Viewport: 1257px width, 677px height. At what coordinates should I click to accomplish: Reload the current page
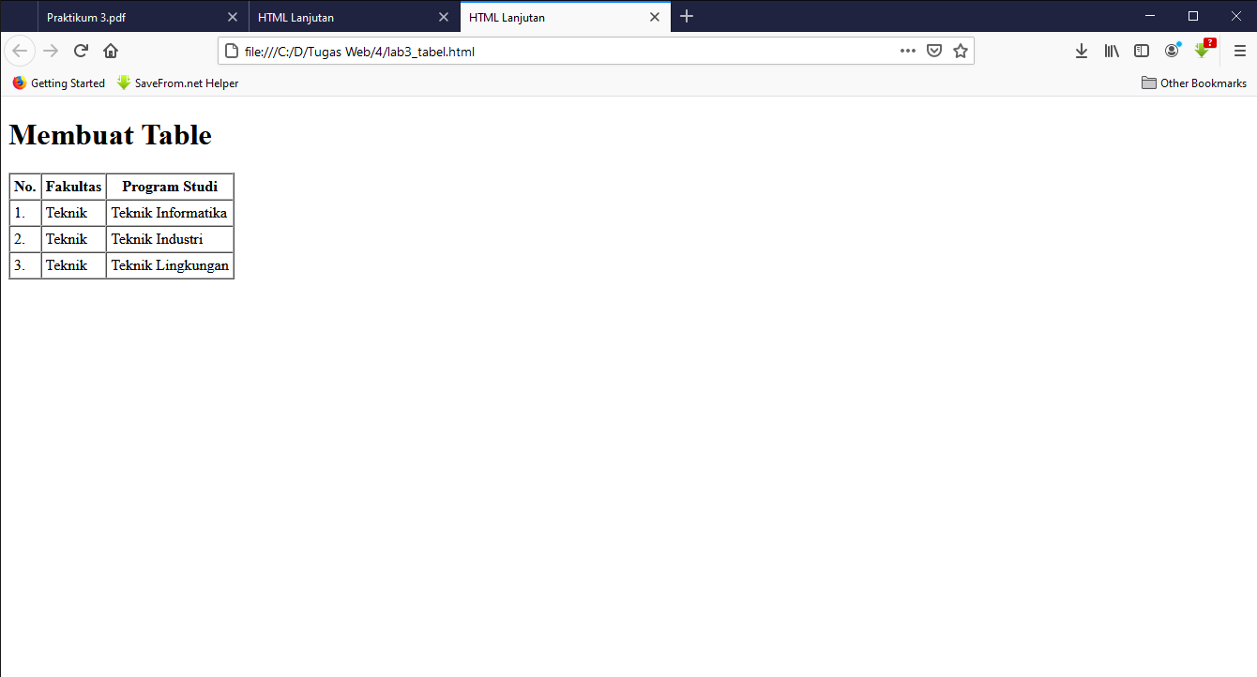coord(81,51)
